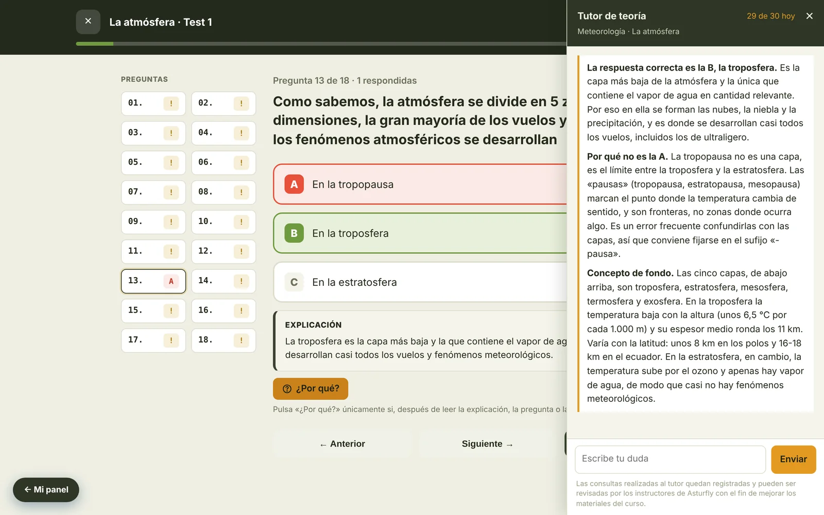The height and width of the screenshot is (515, 824).
Task: Click the PREGUNTAS heading
Action: point(144,79)
